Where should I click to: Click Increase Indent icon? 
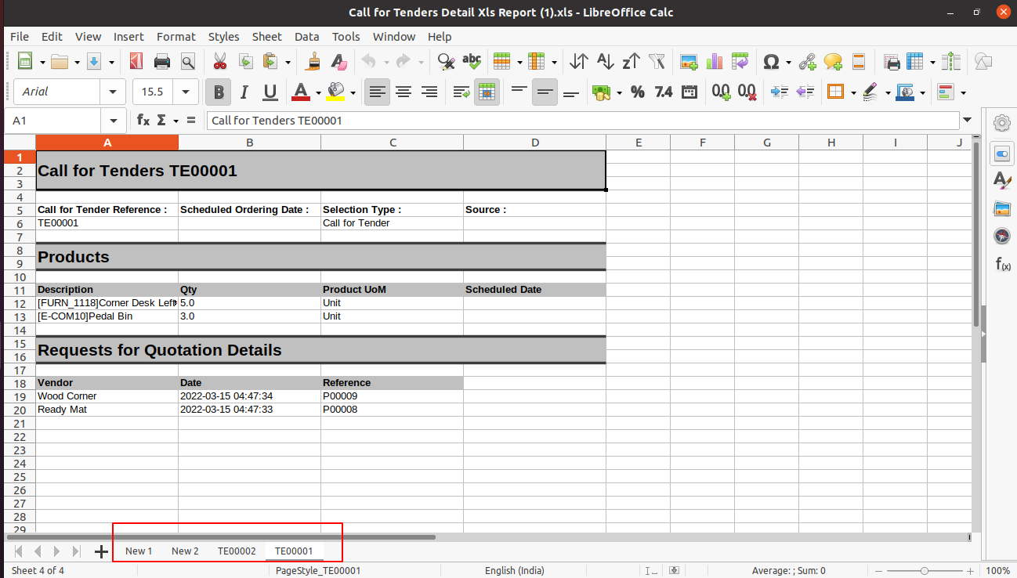point(779,92)
